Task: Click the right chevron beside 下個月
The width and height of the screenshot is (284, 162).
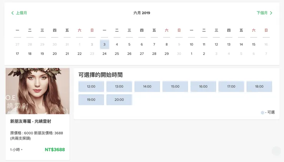Action: coord(271,13)
